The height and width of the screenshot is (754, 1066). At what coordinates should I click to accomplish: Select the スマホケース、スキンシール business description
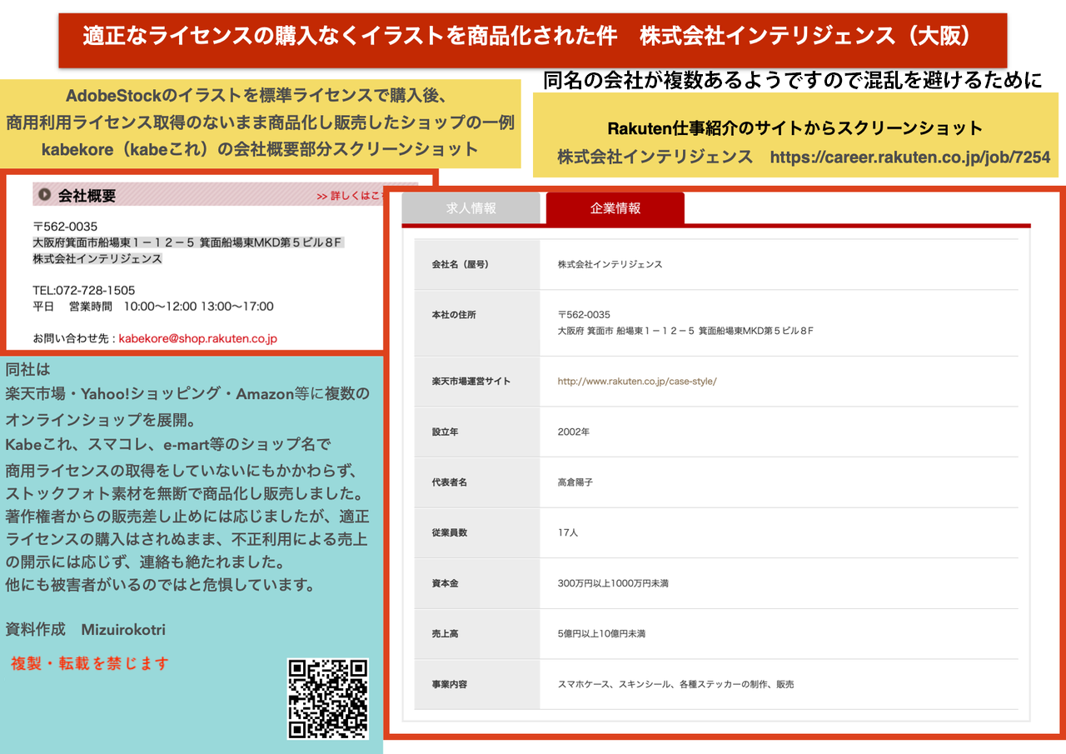pos(675,684)
